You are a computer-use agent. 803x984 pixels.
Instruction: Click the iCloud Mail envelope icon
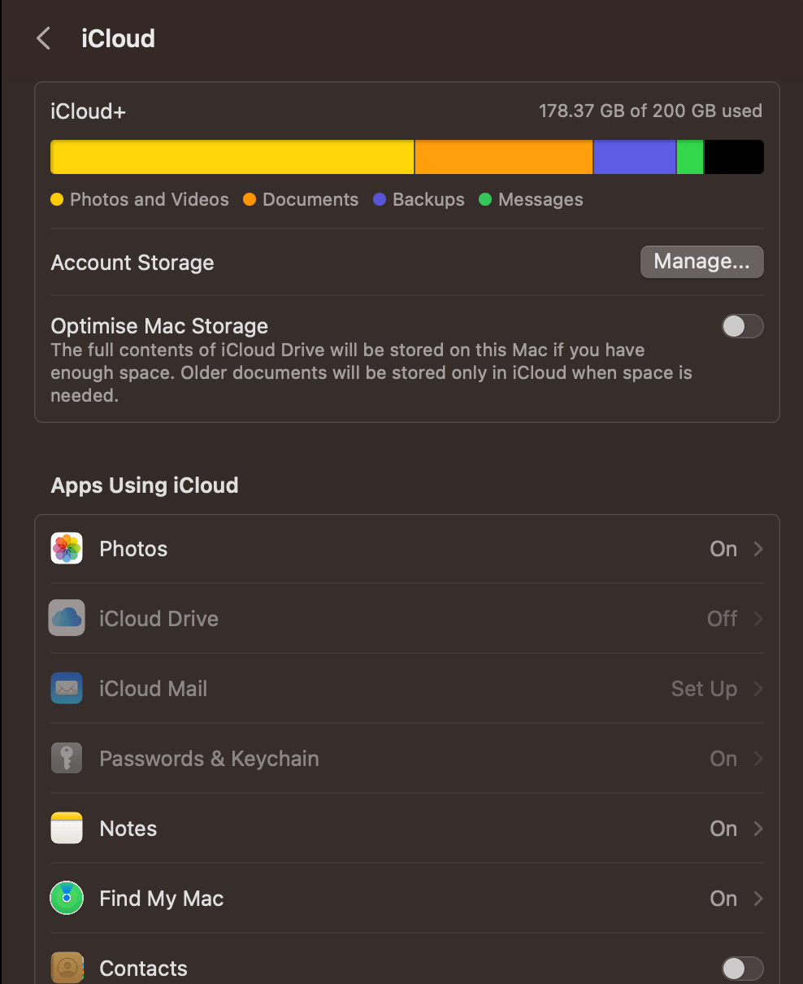coord(67,688)
